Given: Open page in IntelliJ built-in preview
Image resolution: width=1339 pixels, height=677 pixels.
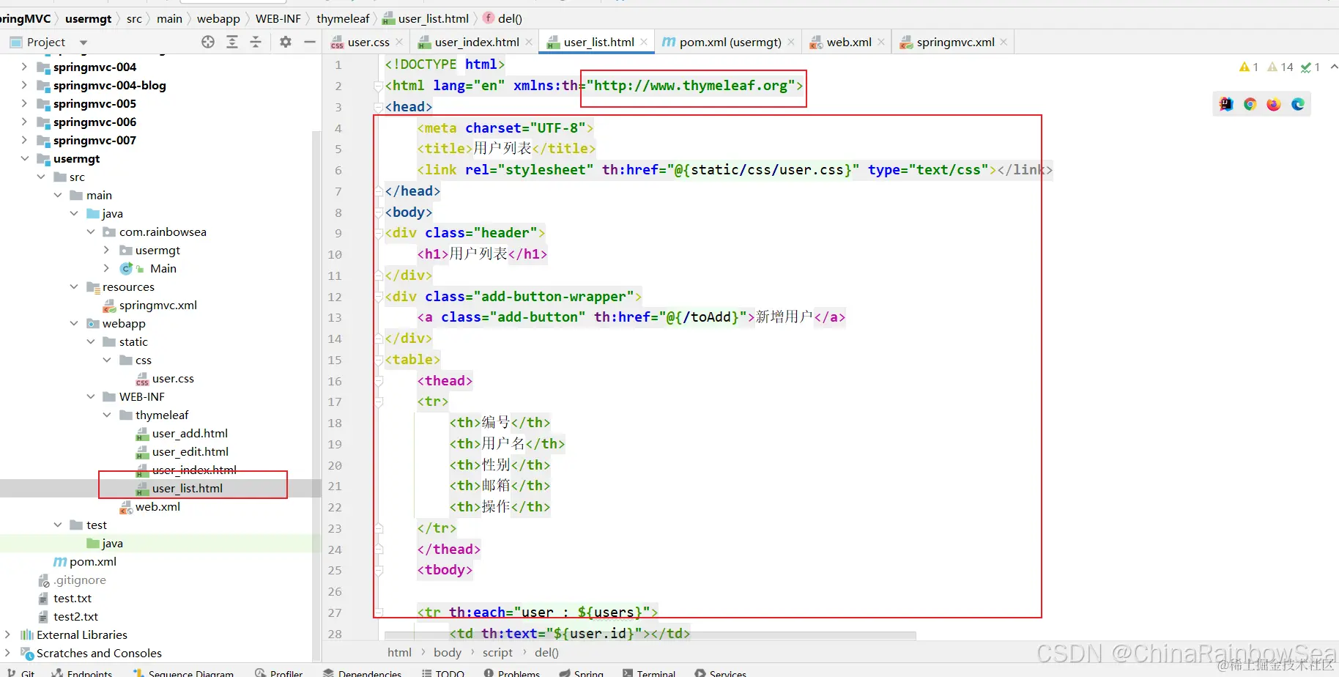Looking at the screenshot, I should [1226, 104].
